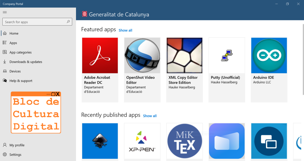Show all Featured apps
Screen dimensions: 304x161
(125, 30)
